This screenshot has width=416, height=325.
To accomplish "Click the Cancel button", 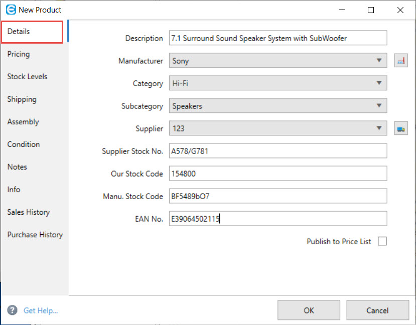I will pos(377,310).
